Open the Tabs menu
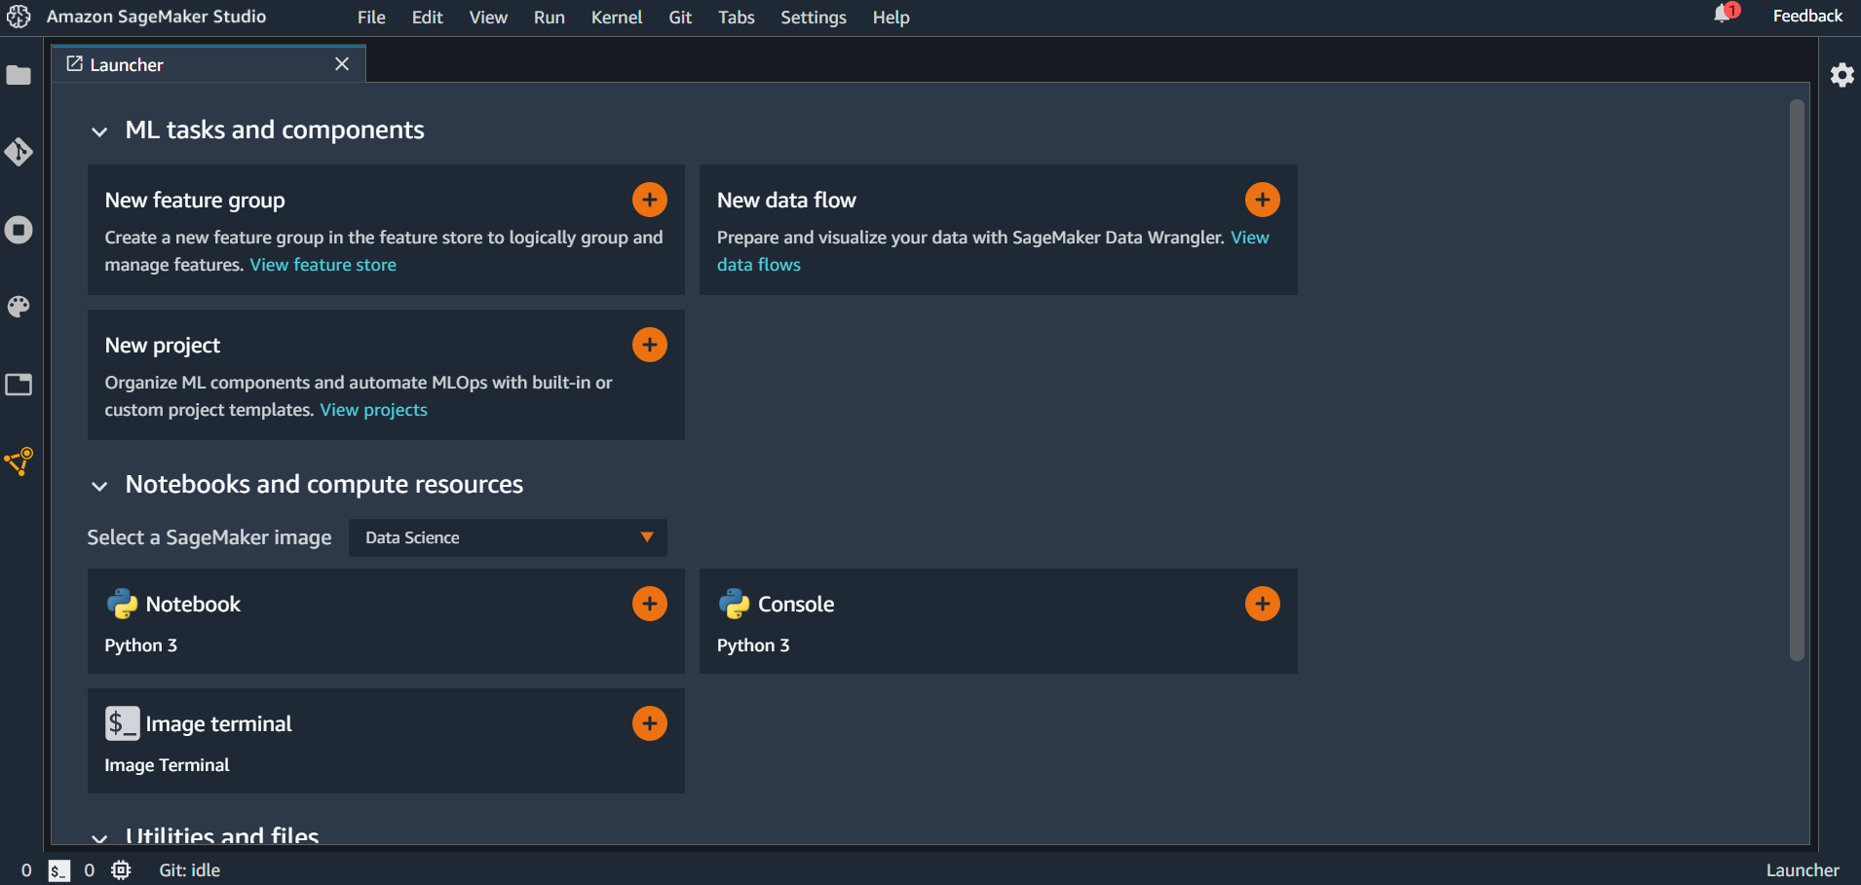This screenshot has width=1861, height=885. click(x=737, y=18)
